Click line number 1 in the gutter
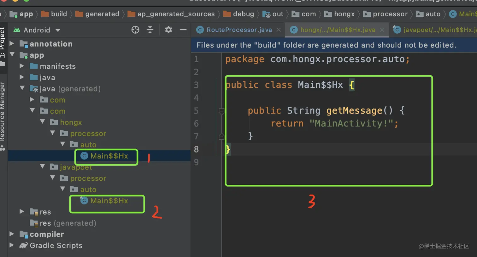This screenshot has width=477, height=257. (x=196, y=59)
